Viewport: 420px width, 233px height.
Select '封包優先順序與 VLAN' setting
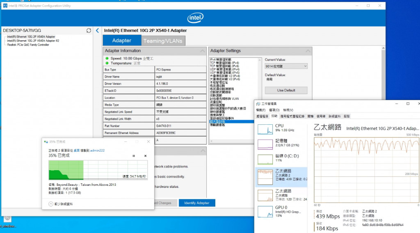tap(224, 99)
